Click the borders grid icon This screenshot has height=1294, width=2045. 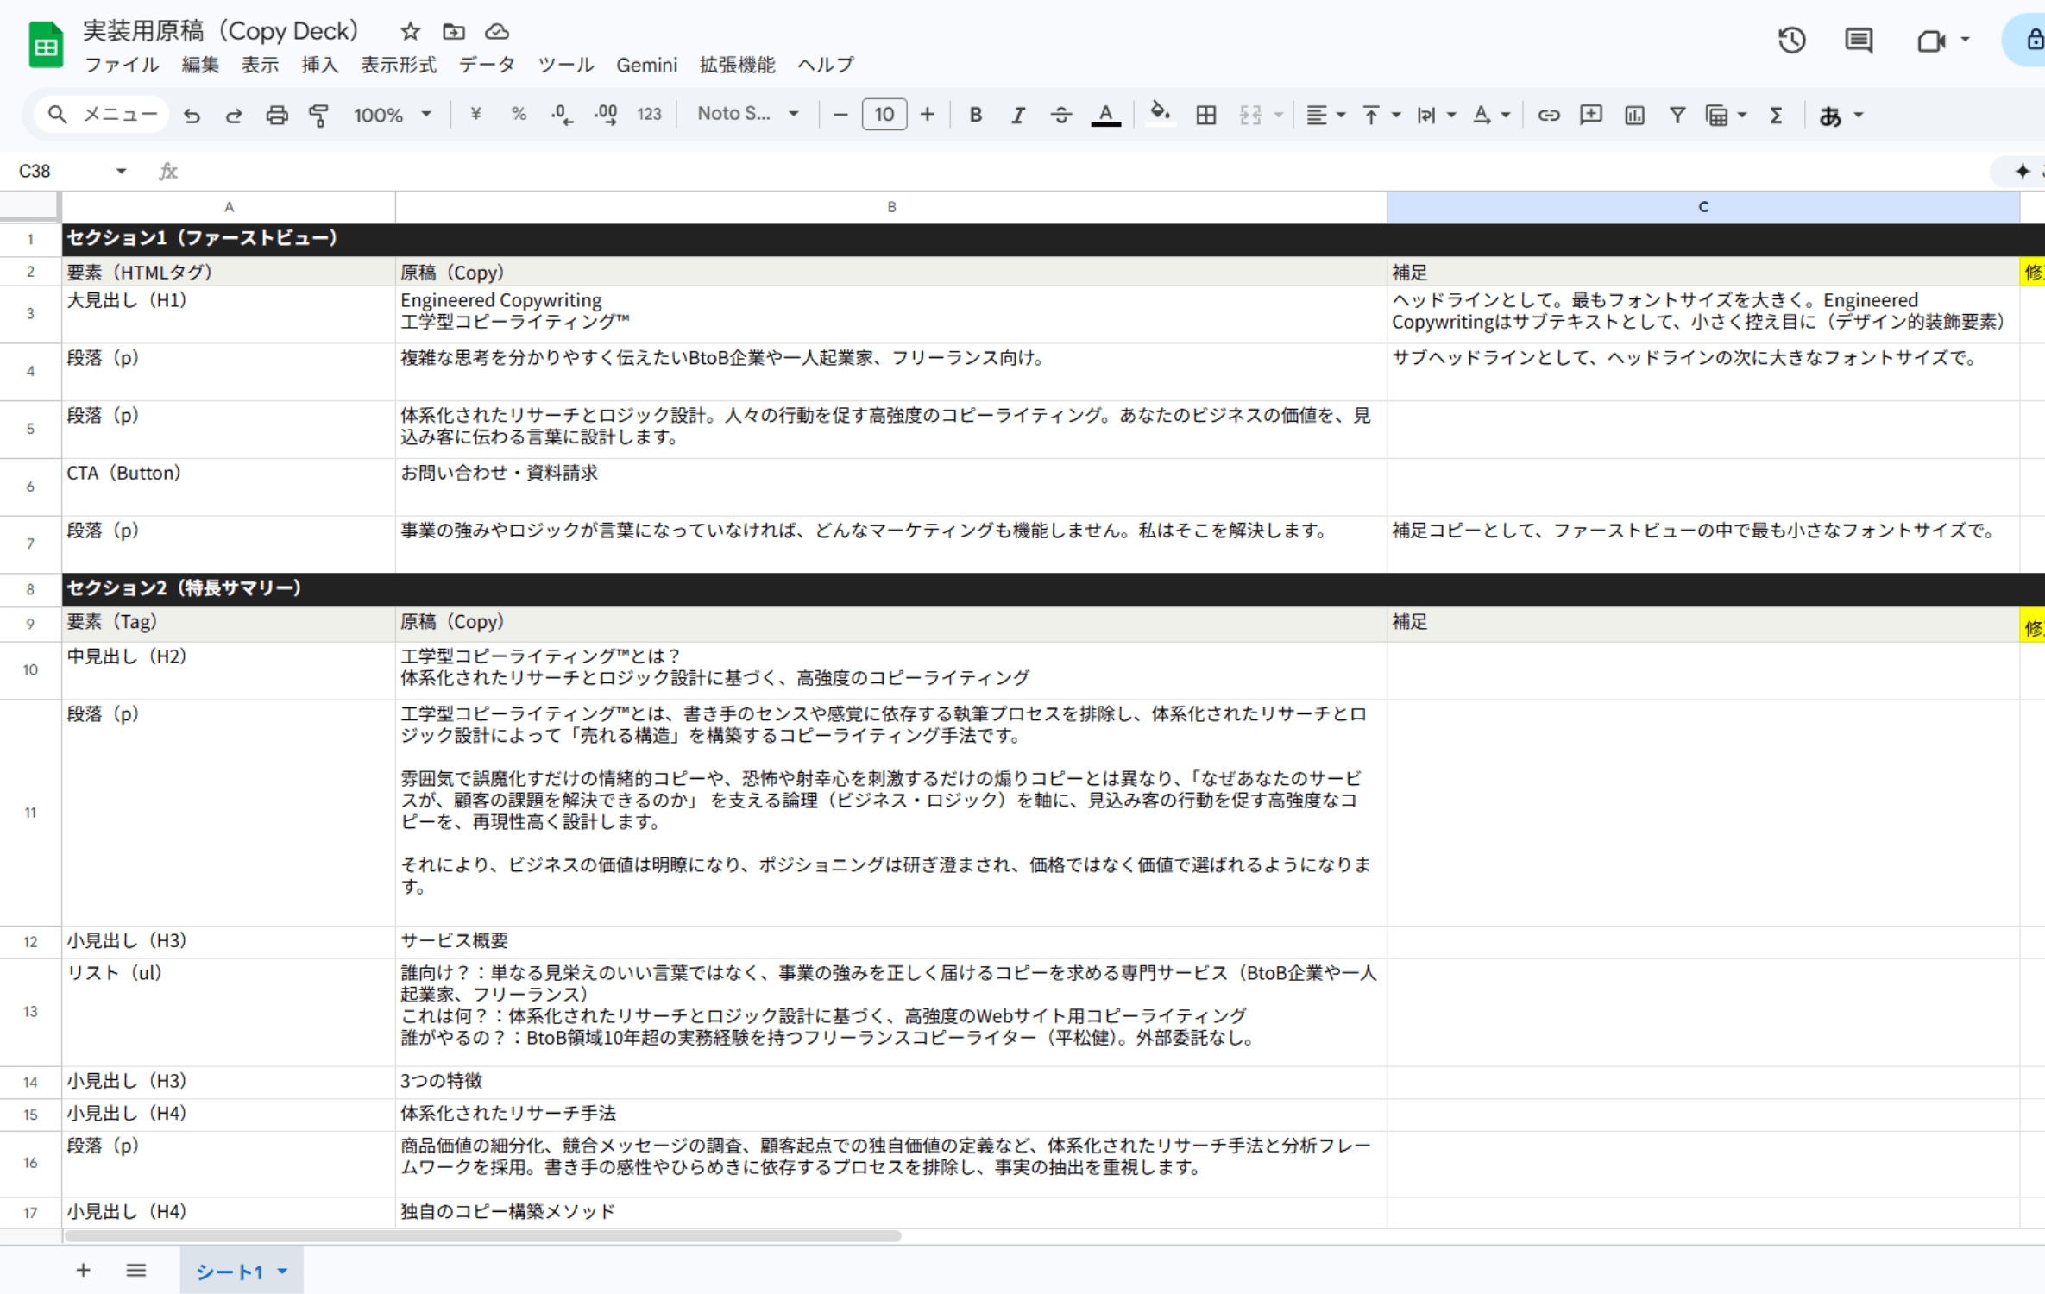point(1205,115)
